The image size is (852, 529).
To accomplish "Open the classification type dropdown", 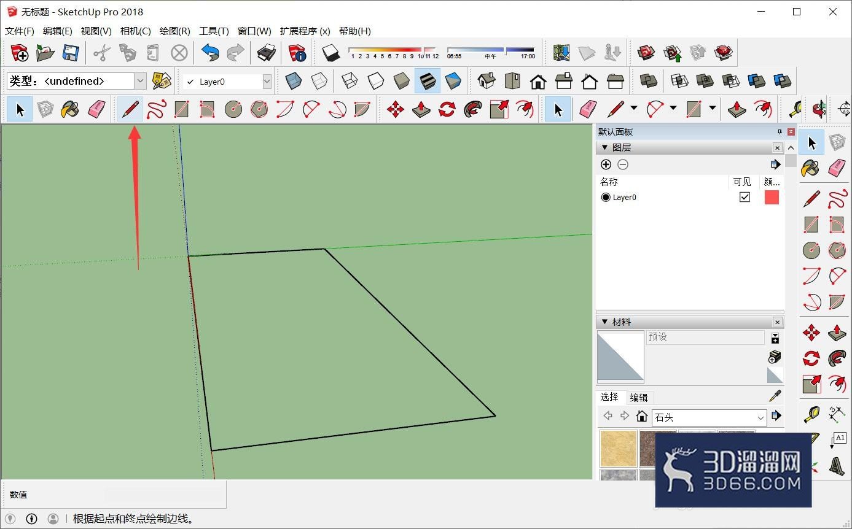I will 140,81.
